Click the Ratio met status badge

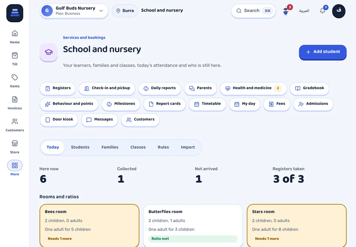[193, 239]
